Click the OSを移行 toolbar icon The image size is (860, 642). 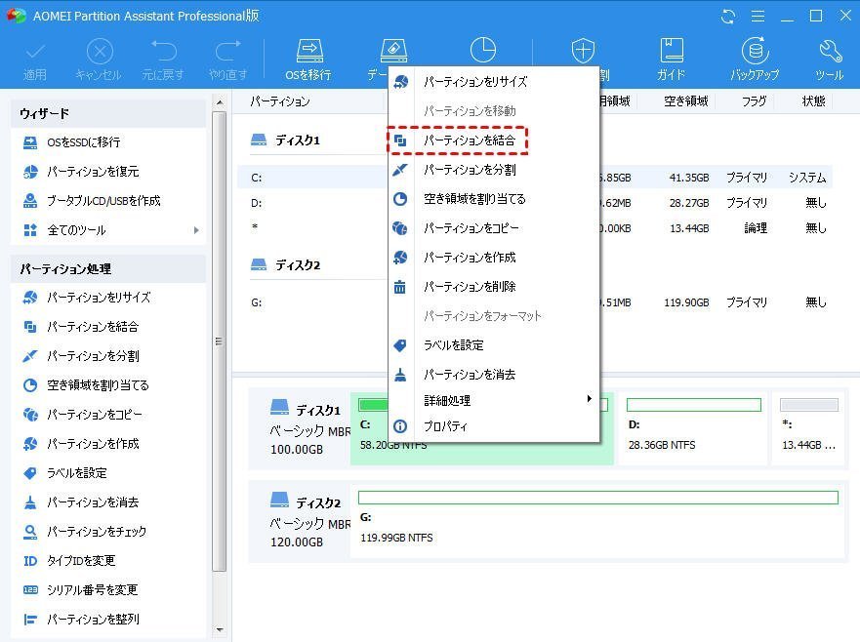coord(308,51)
